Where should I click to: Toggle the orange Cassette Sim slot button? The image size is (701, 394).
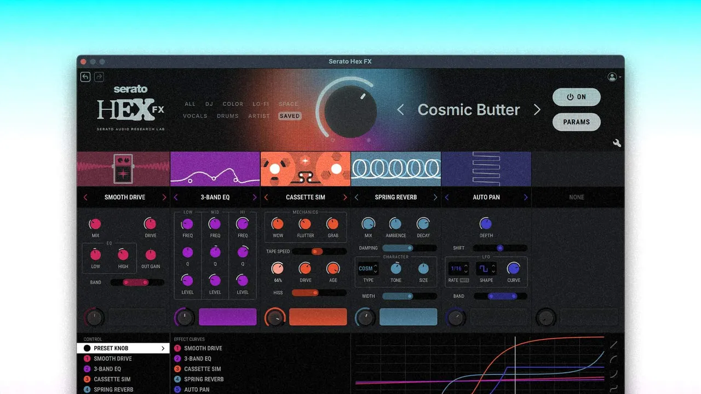(318, 317)
